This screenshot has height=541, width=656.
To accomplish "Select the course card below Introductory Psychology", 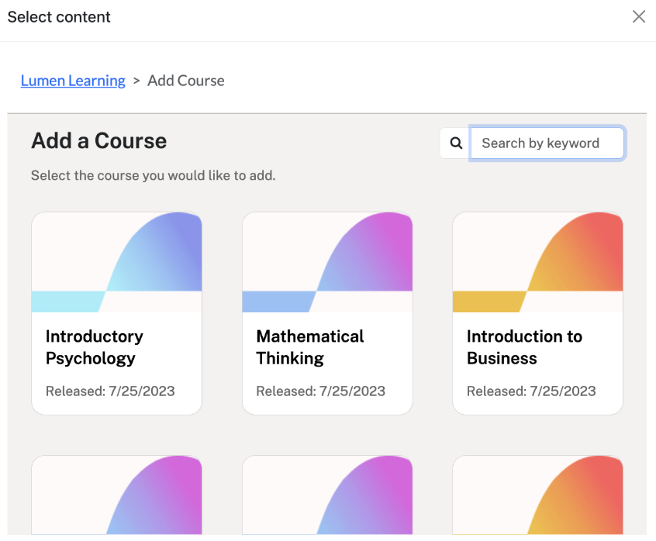I will [x=116, y=496].
